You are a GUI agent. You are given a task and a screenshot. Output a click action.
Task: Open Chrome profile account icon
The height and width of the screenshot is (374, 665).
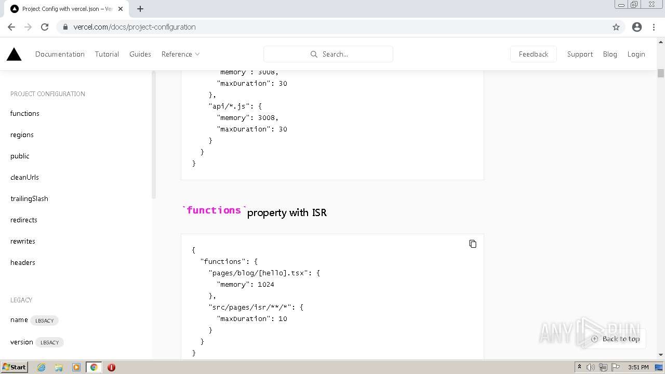point(637,27)
